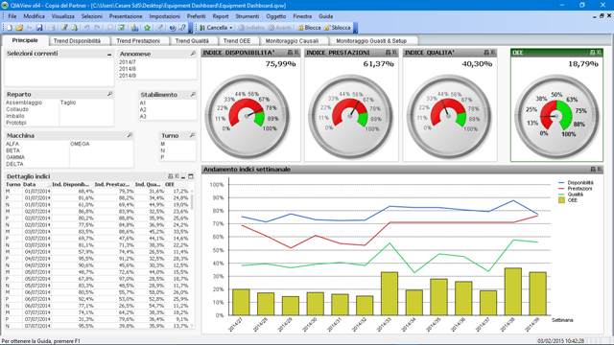Select Assemblaggio in Reparto list
The width and height of the screenshot is (614, 345).
[24, 103]
